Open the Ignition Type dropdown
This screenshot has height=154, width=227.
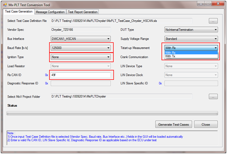click(x=81, y=57)
